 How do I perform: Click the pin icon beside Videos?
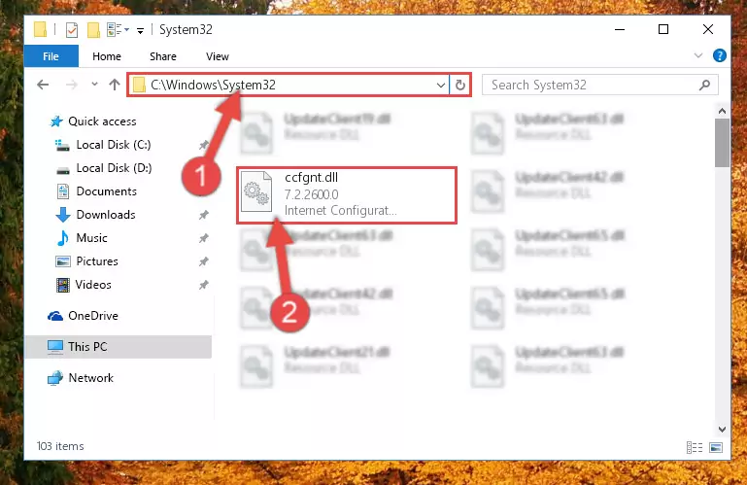[x=203, y=285]
